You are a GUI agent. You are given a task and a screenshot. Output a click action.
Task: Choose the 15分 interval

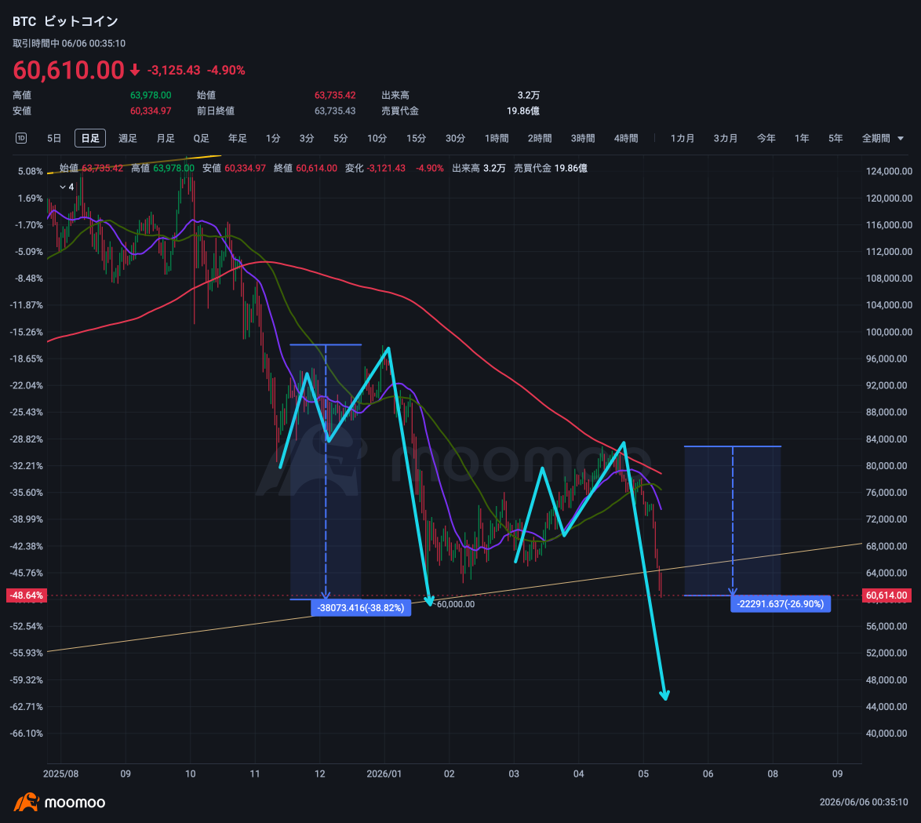416,138
